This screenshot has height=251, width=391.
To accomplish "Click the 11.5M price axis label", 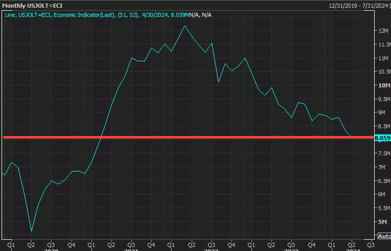I will point(382,44).
